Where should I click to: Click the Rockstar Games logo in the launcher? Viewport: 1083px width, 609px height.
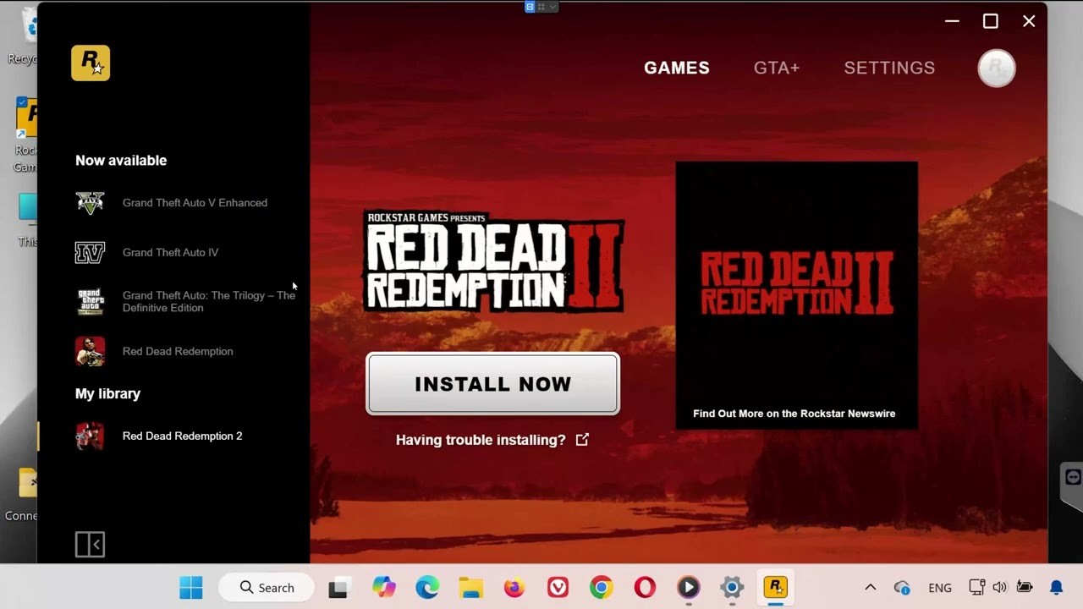tap(91, 63)
